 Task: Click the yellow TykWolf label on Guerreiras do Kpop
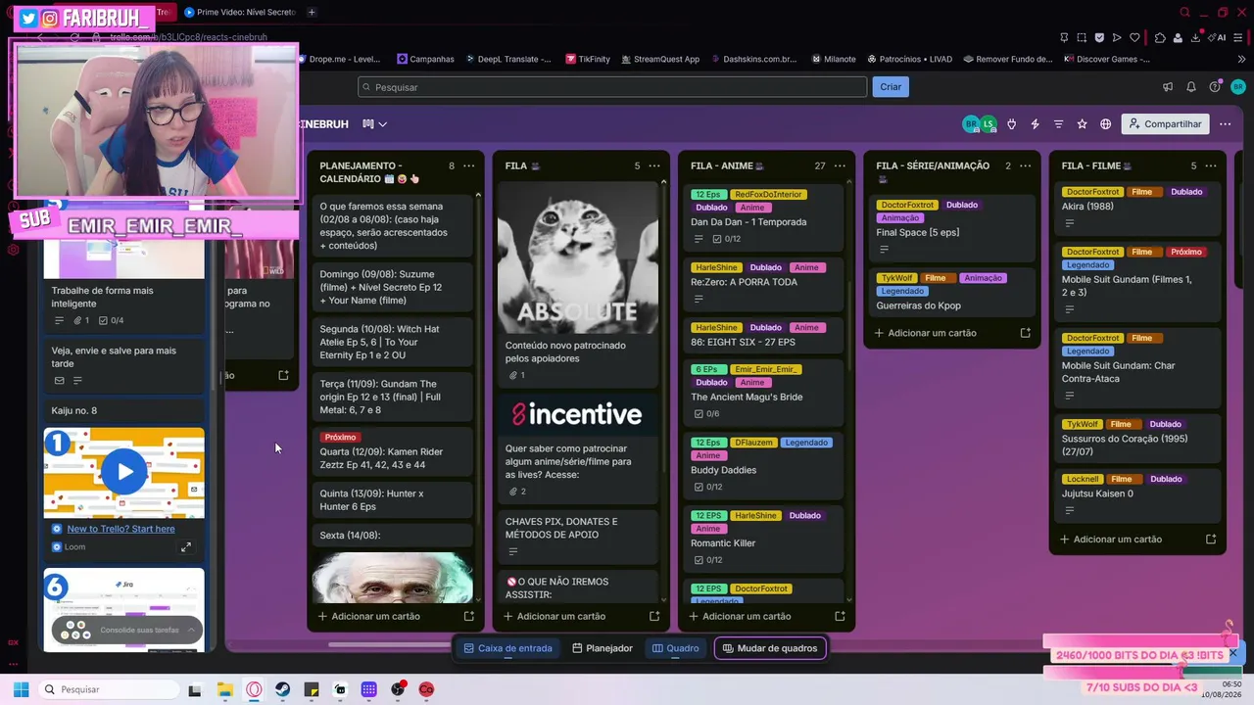[896, 278]
